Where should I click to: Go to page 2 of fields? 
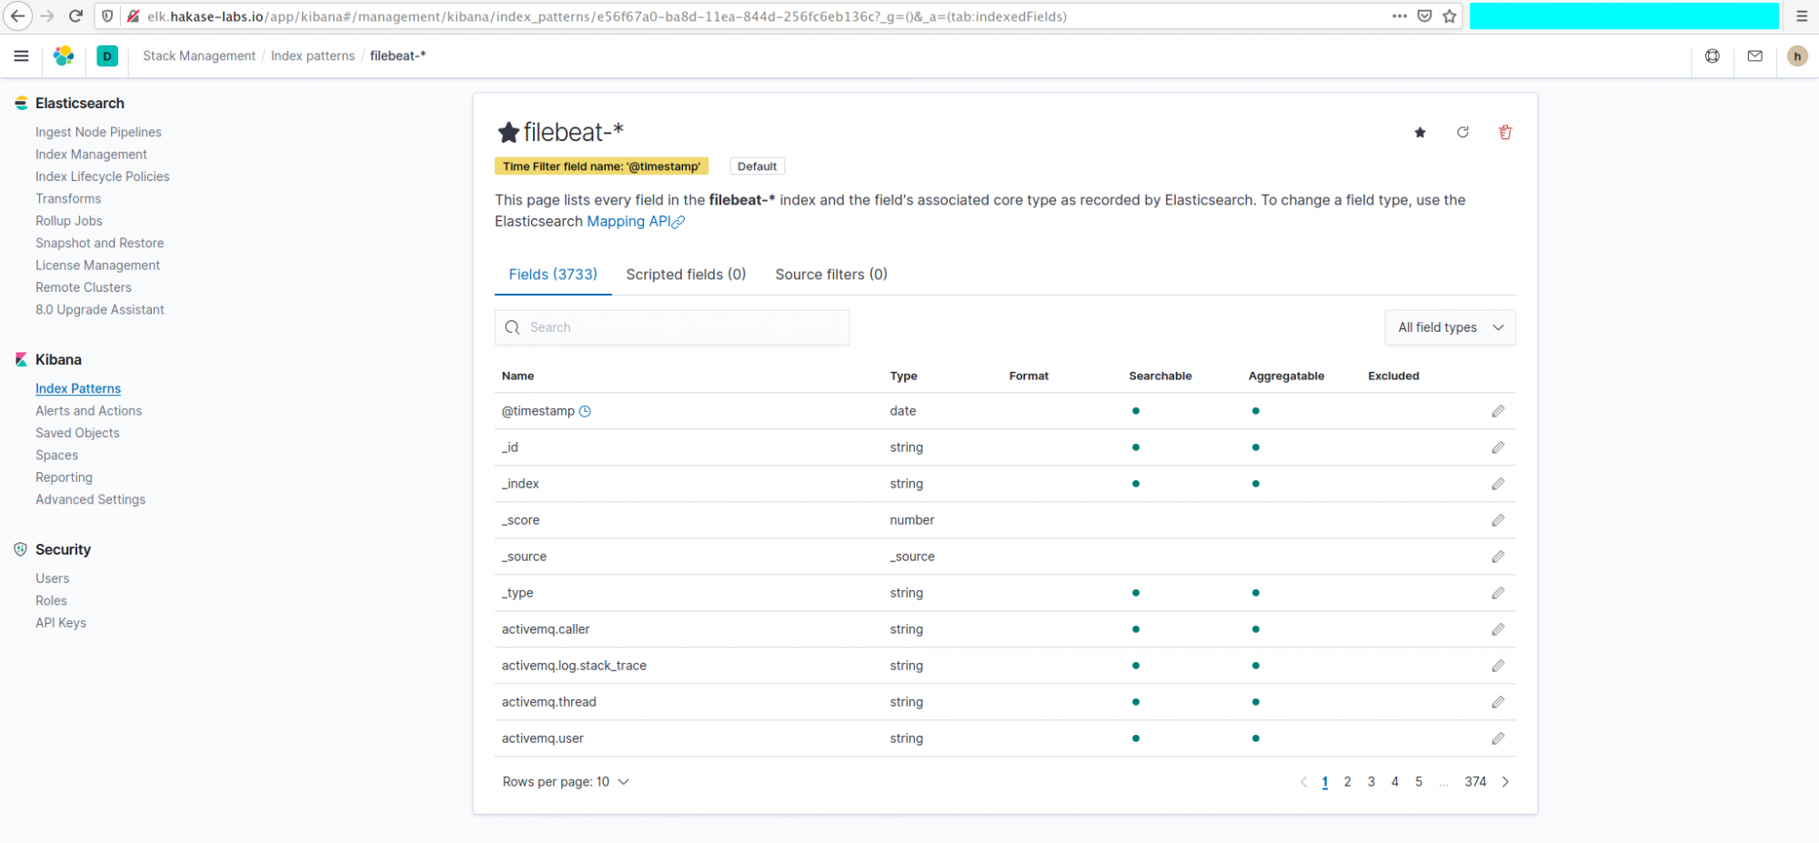pyautogui.click(x=1347, y=782)
